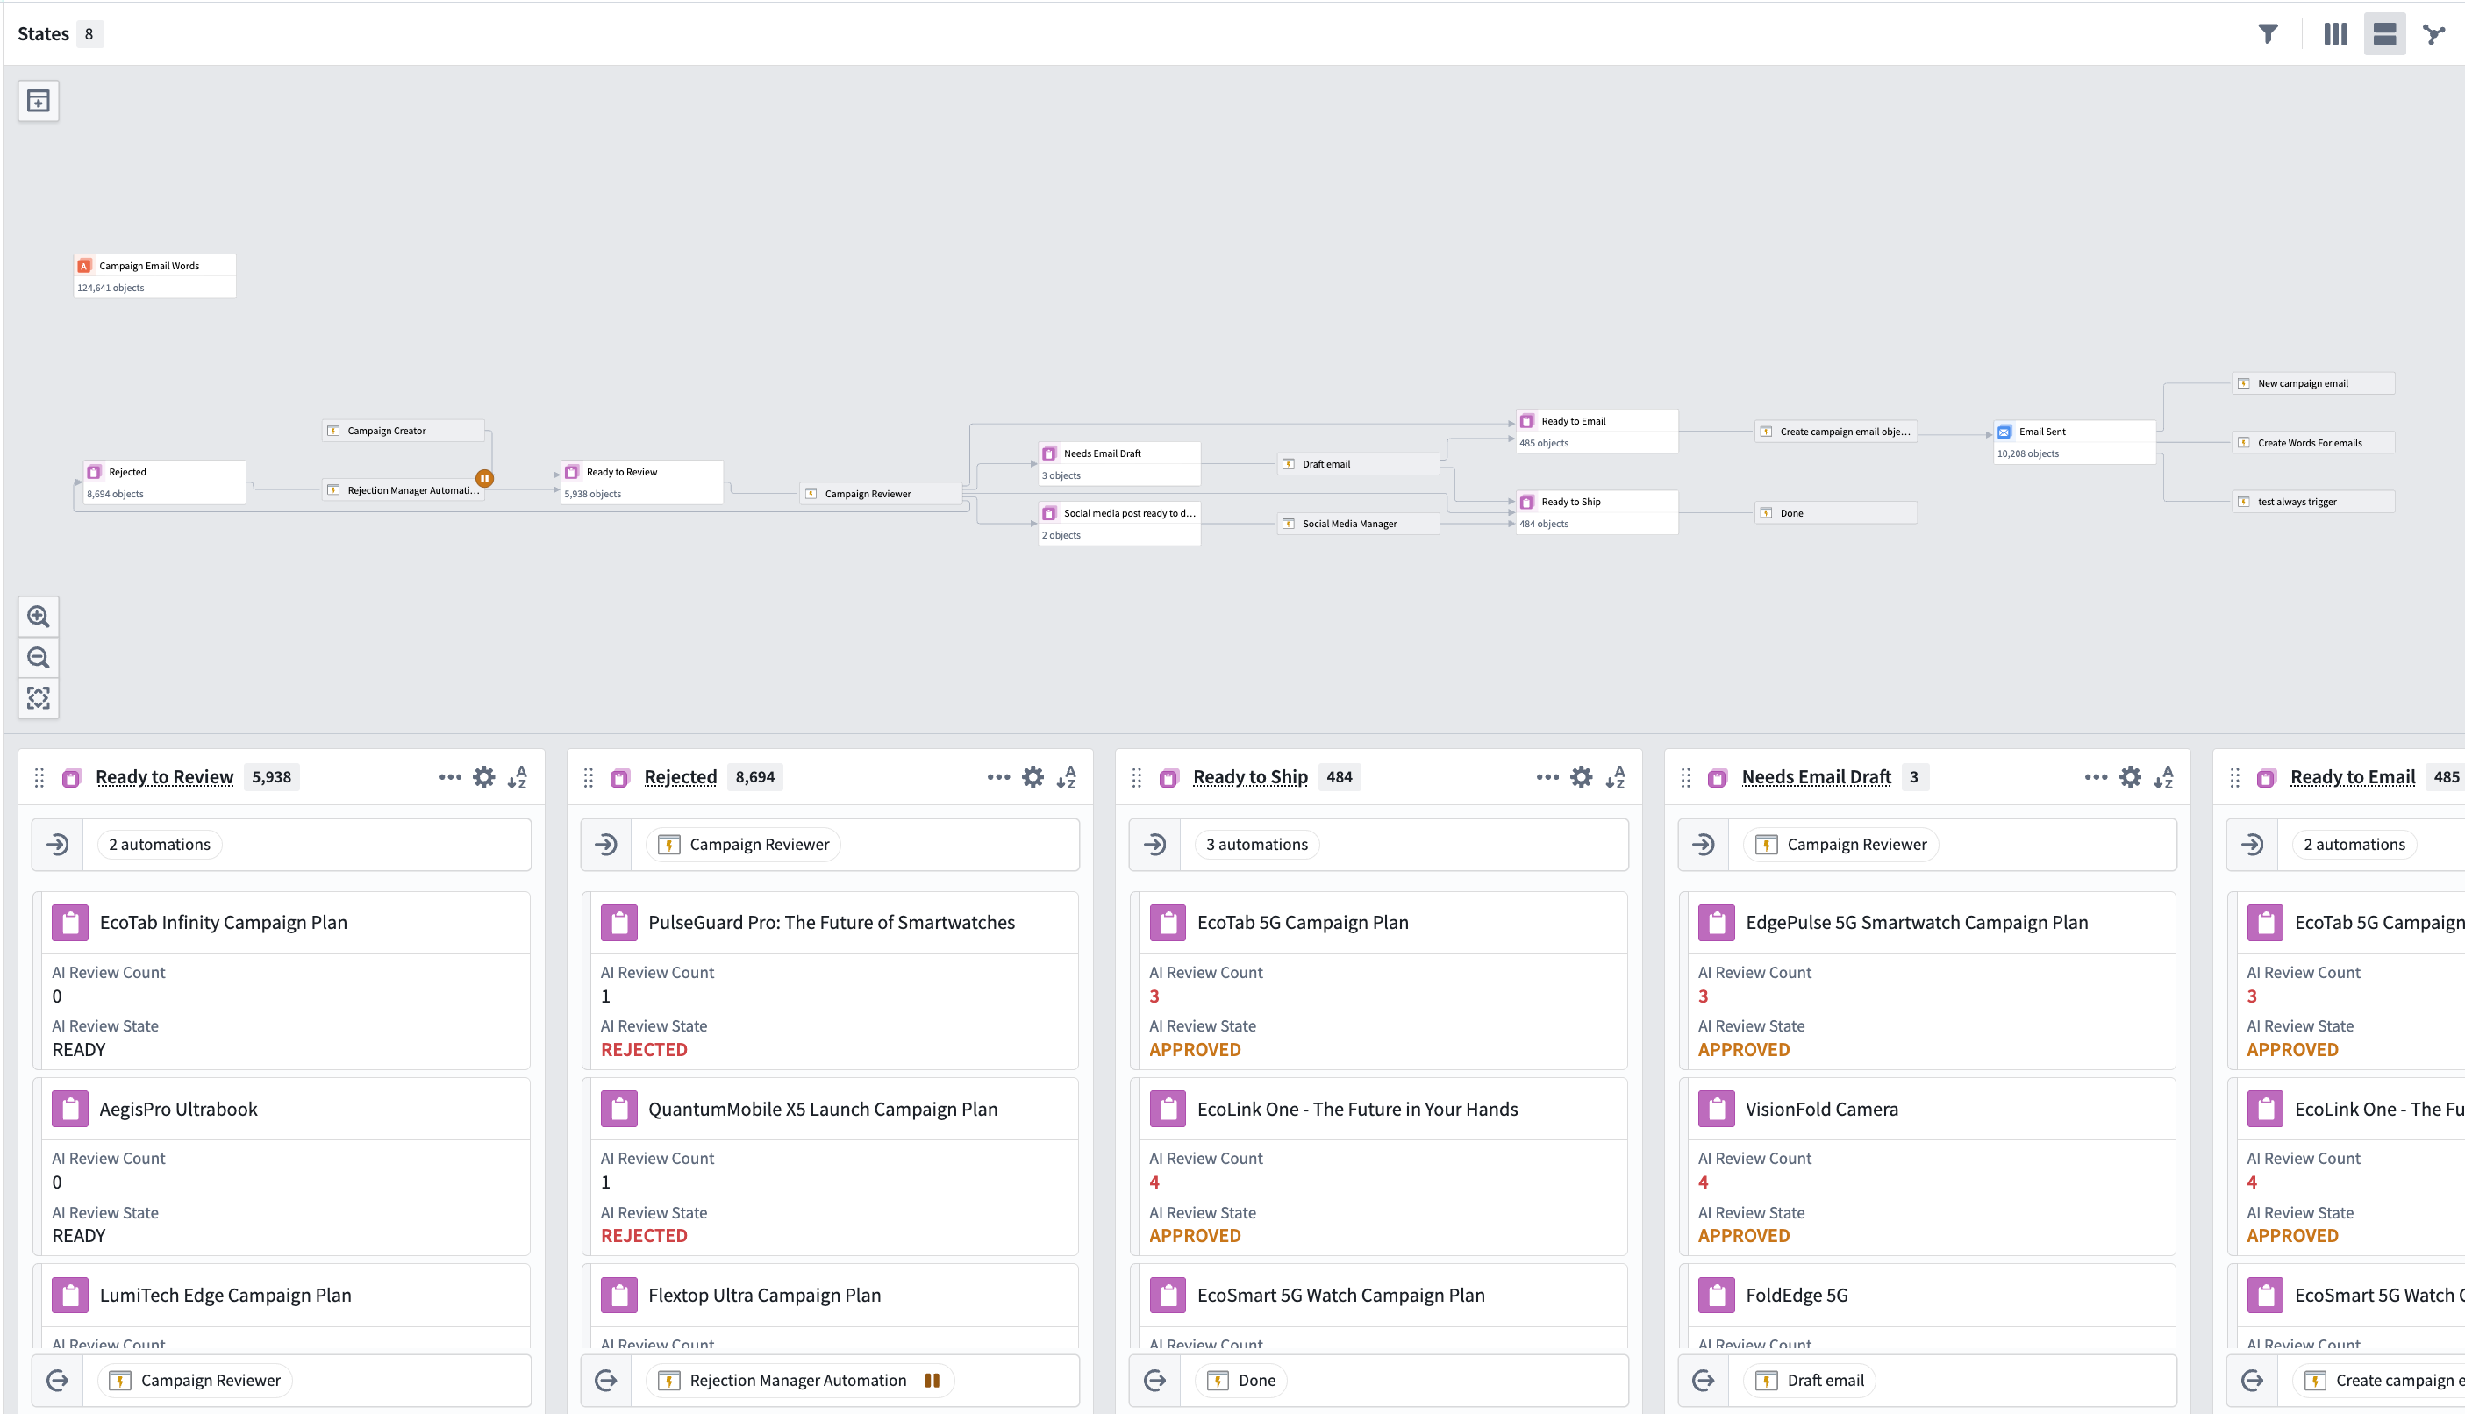Select the Rejected column header tab
Viewport: 2465px width, 1414px height.
click(680, 777)
